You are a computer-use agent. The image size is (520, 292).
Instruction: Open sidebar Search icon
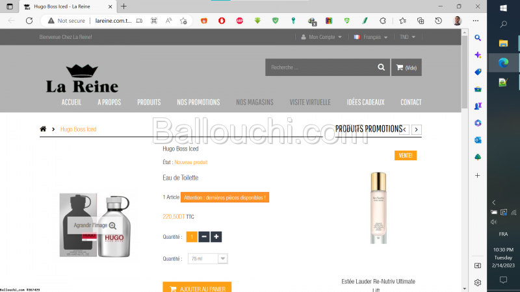[x=478, y=38]
